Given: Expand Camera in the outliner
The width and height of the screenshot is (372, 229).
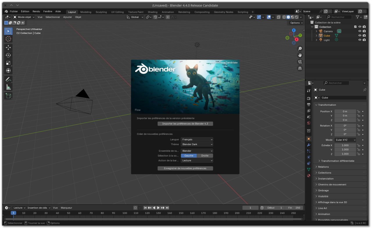Looking at the screenshot, I should [x=316, y=31].
